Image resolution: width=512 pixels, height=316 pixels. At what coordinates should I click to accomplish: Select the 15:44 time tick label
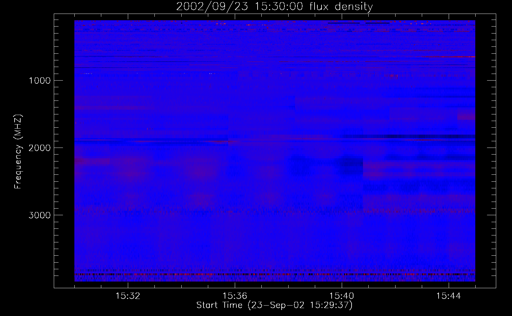coord(449,296)
